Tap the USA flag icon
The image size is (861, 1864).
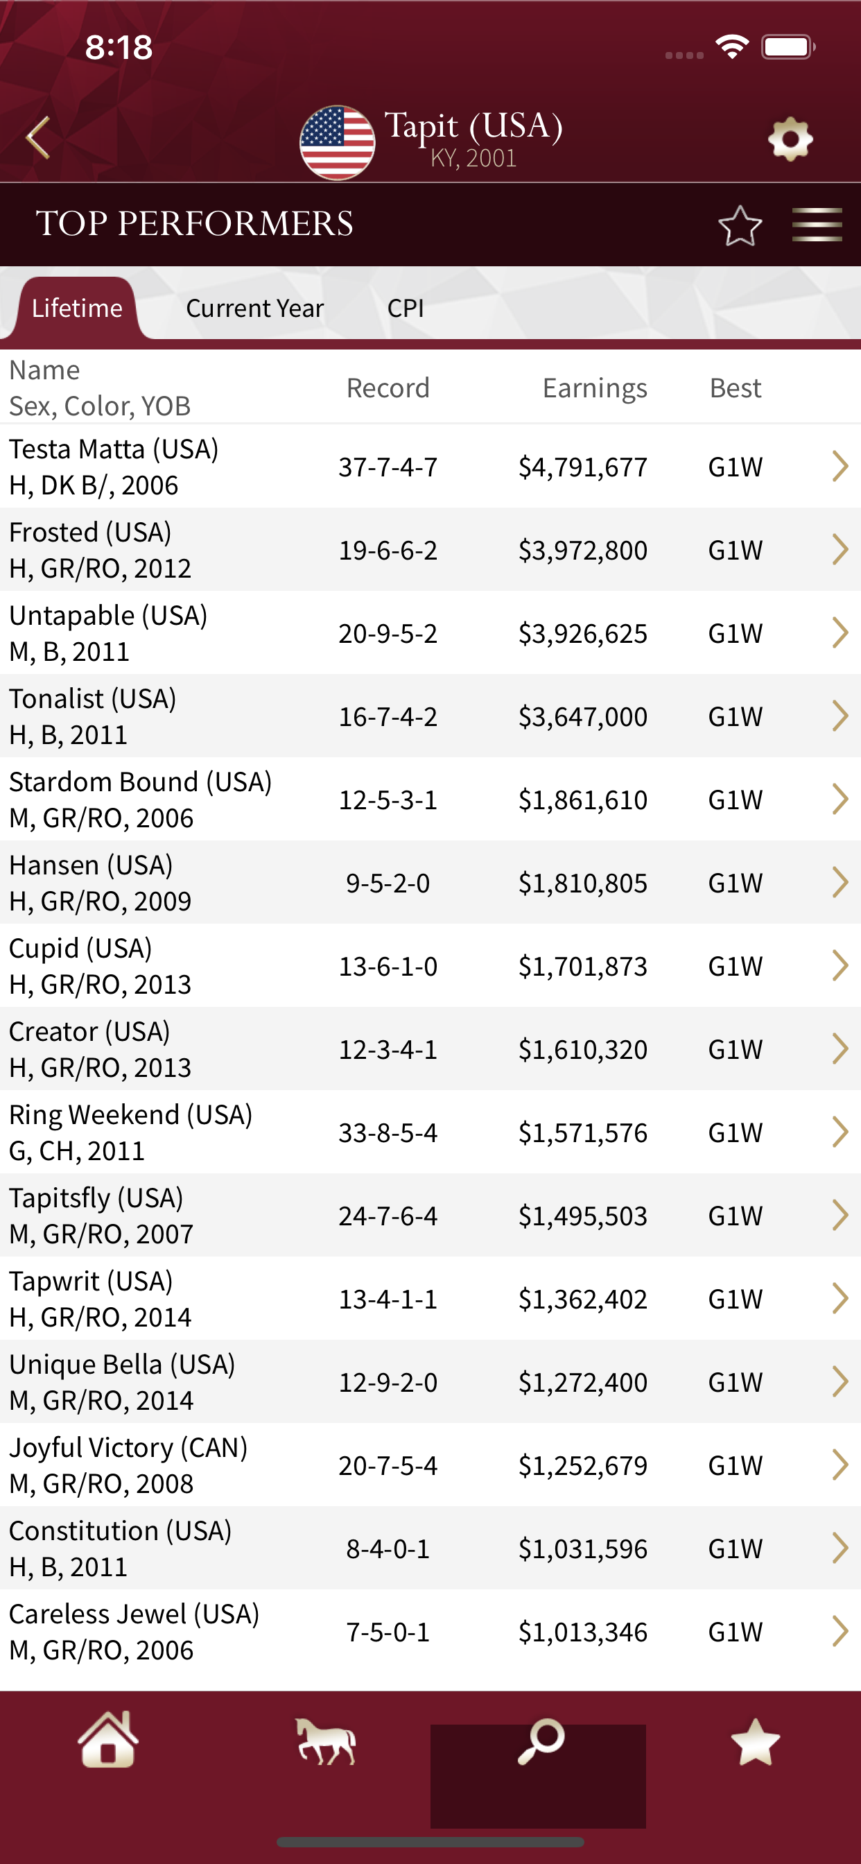coord(337,143)
